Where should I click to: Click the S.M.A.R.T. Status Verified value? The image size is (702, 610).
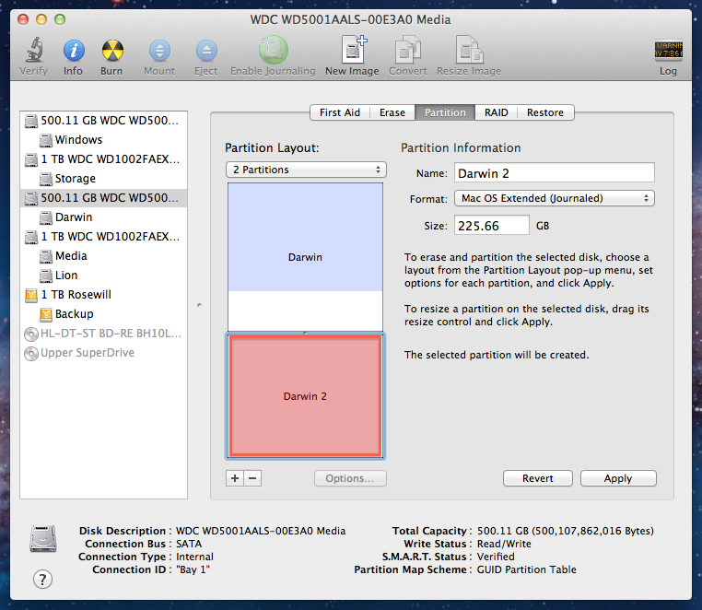(496, 557)
